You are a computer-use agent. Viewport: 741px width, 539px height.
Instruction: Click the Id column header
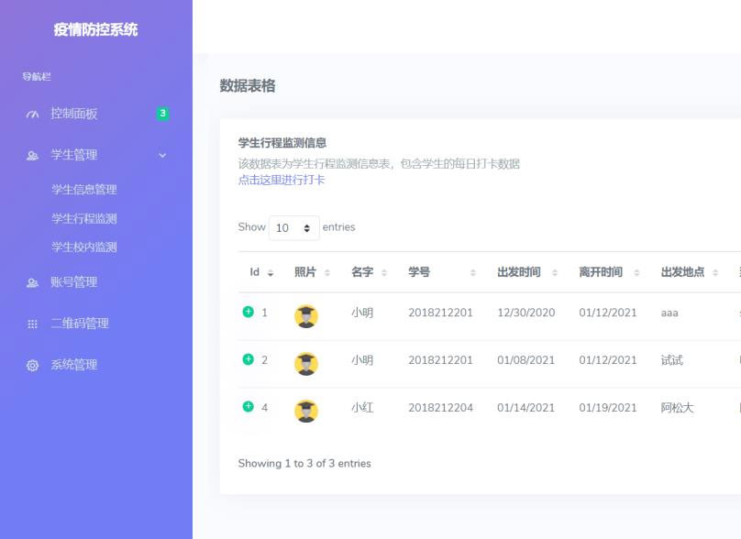click(255, 272)
